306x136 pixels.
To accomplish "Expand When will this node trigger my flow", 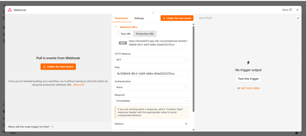I will pyautogui.click(x=31, y=127).
